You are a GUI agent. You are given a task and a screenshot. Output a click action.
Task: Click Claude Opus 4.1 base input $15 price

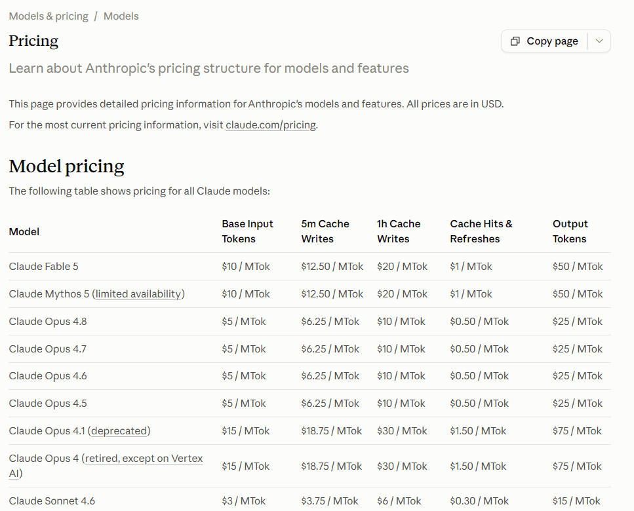[245, 431]
